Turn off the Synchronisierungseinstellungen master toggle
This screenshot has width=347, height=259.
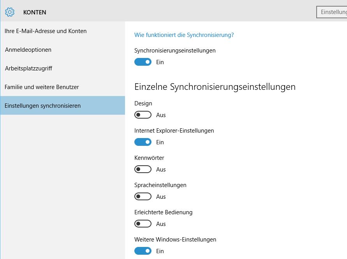[x=143, y=62]
